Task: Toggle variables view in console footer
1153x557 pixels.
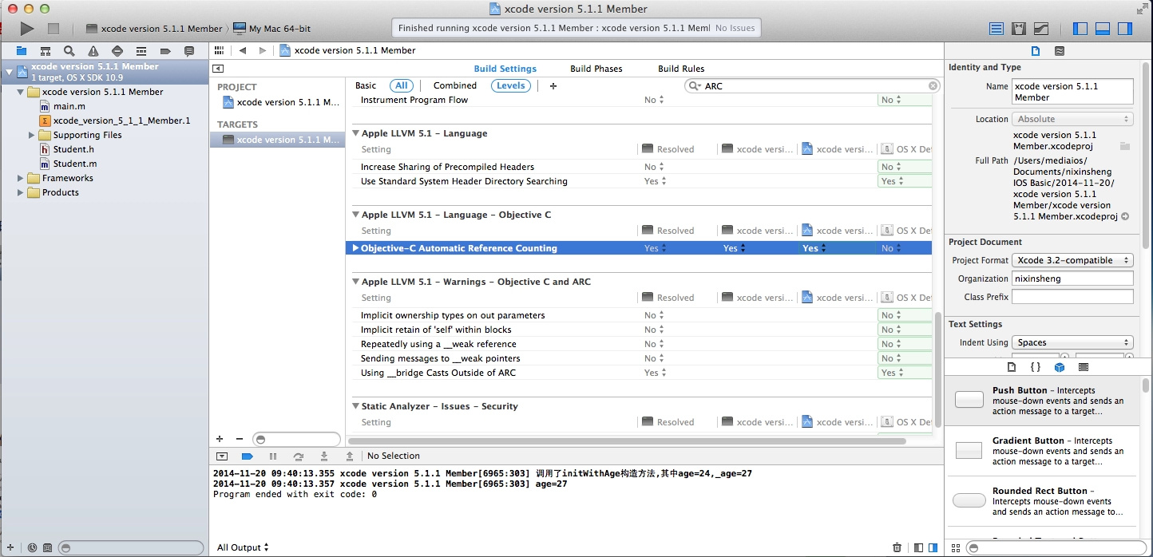Action: click(x=919, y=547)
